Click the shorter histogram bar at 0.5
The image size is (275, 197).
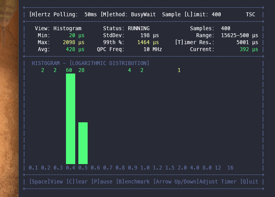[83, 143]
